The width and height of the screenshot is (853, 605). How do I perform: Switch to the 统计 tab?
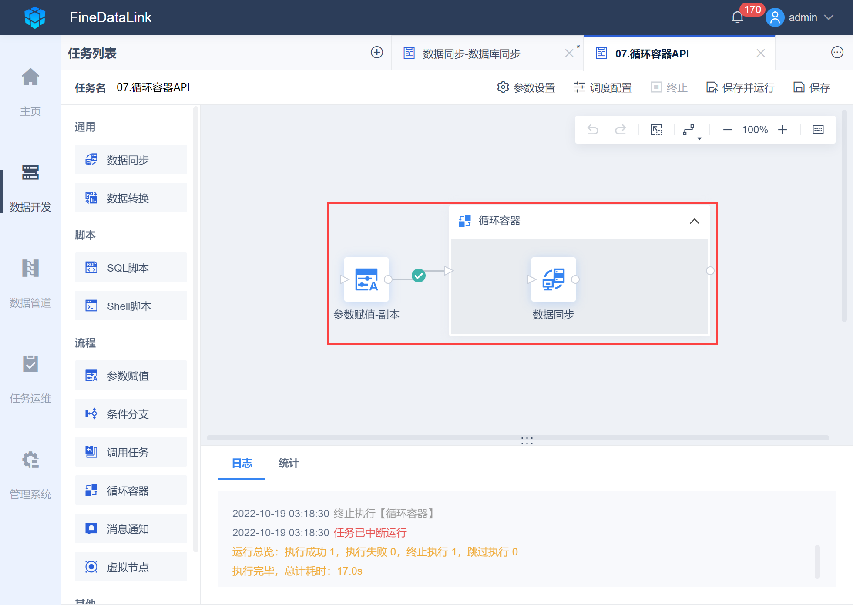289,463
